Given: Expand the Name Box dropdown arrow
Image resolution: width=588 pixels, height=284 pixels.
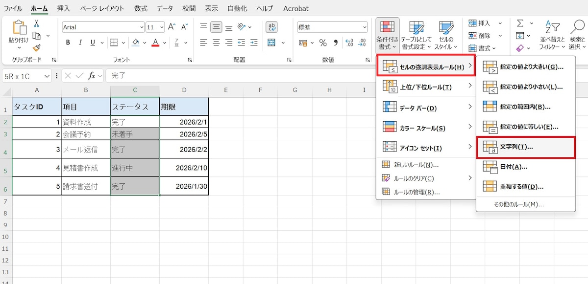Looking at the screenshot, I should click(x=47, y=76).
